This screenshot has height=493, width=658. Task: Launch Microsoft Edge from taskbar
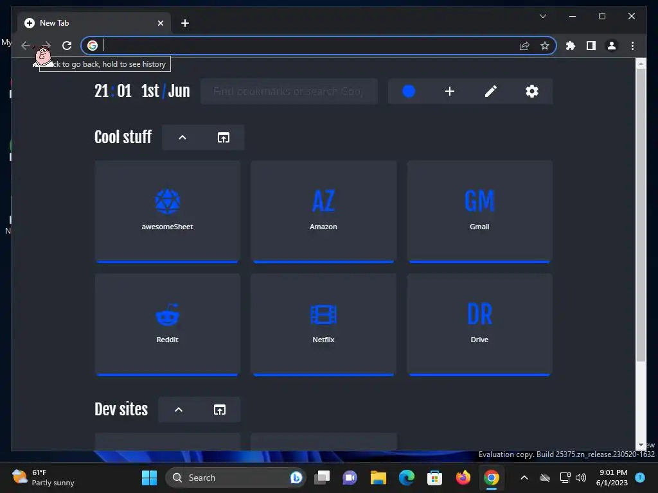pyautogui.click(x=406, y=478)
